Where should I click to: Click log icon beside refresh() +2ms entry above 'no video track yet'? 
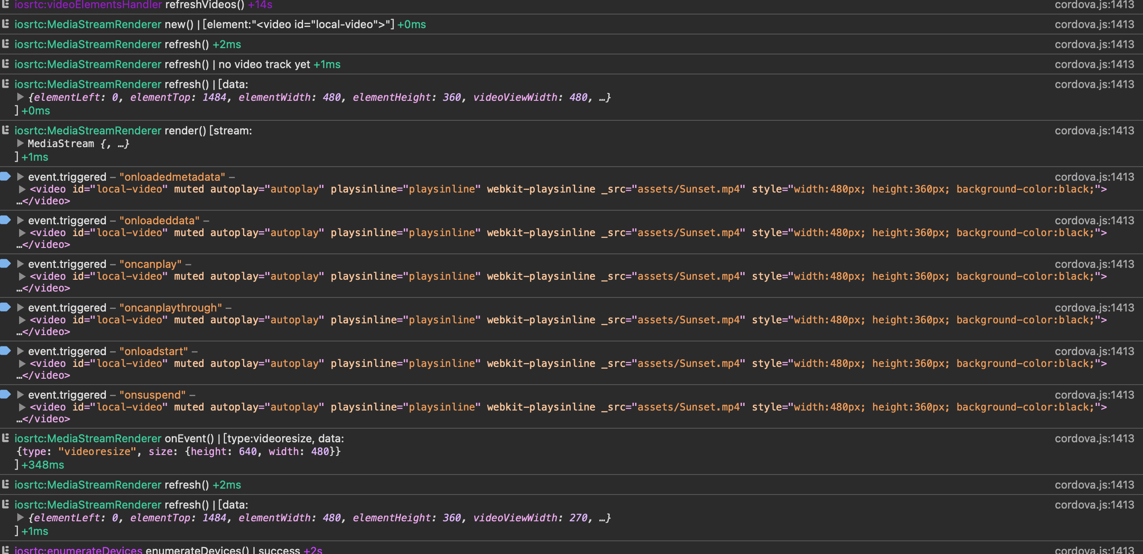pyautogui.click(x=5, y=44)
